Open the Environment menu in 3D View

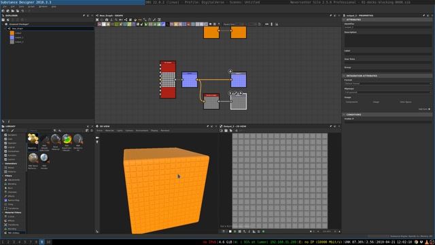pyautogui.click(x=142, y=131)
